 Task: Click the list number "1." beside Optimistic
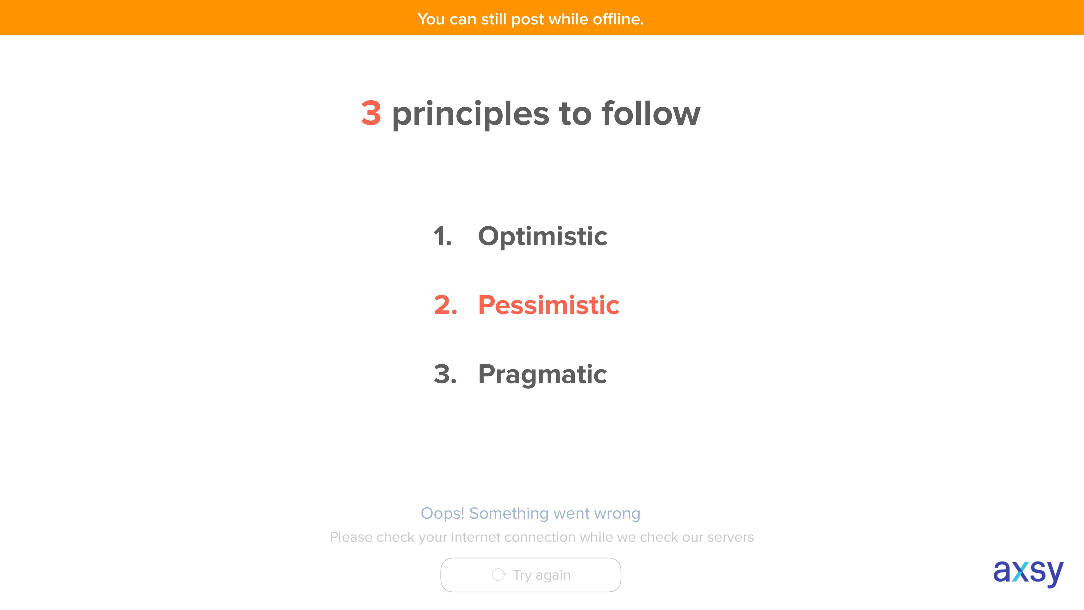443,236
